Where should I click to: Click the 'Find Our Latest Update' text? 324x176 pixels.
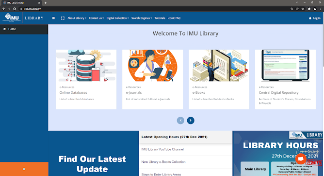92,164
